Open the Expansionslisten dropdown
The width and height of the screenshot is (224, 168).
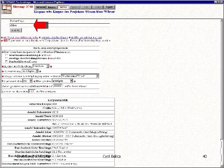pos(28,81)
